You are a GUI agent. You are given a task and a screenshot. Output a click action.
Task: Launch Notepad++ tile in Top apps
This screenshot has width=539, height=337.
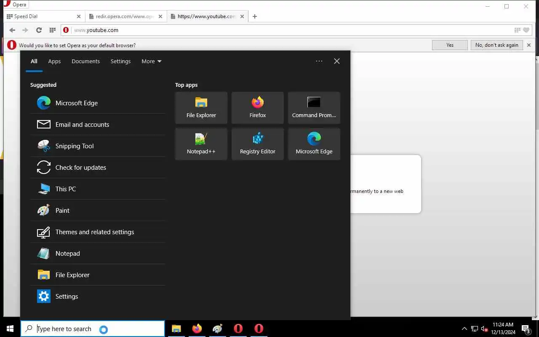pyautogui.click(x=201, y=144)
